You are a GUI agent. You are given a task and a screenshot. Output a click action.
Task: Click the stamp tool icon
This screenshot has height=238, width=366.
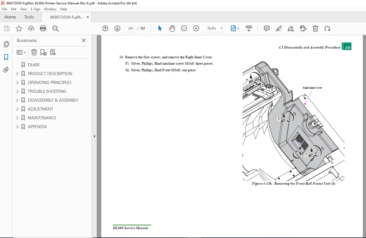tap(303, 28)
